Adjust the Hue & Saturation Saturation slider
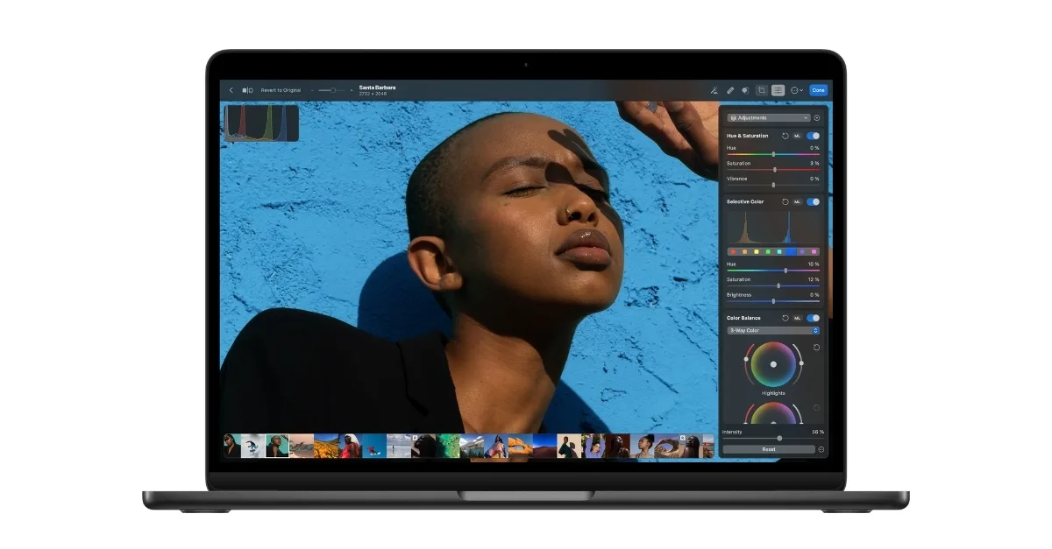The width and height of the screenshot is (1052, 549). click(773, 170)
